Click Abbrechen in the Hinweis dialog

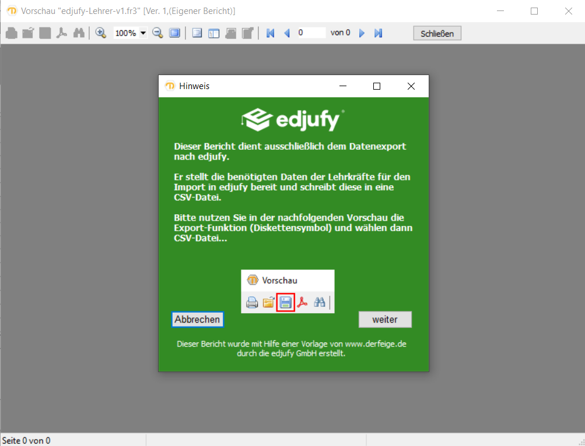click(198, 320)
